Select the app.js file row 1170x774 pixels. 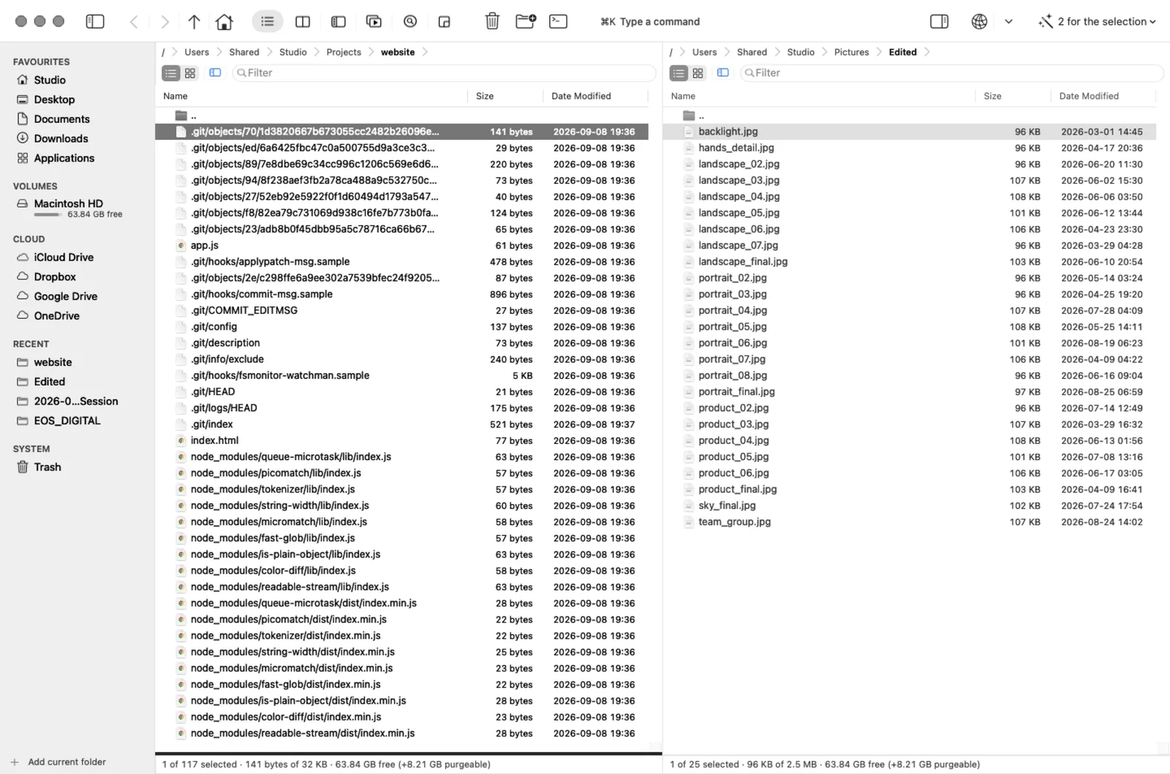point(401,246)
